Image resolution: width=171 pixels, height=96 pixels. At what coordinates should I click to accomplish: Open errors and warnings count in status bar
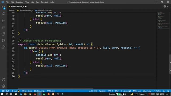tap(6, 91)
